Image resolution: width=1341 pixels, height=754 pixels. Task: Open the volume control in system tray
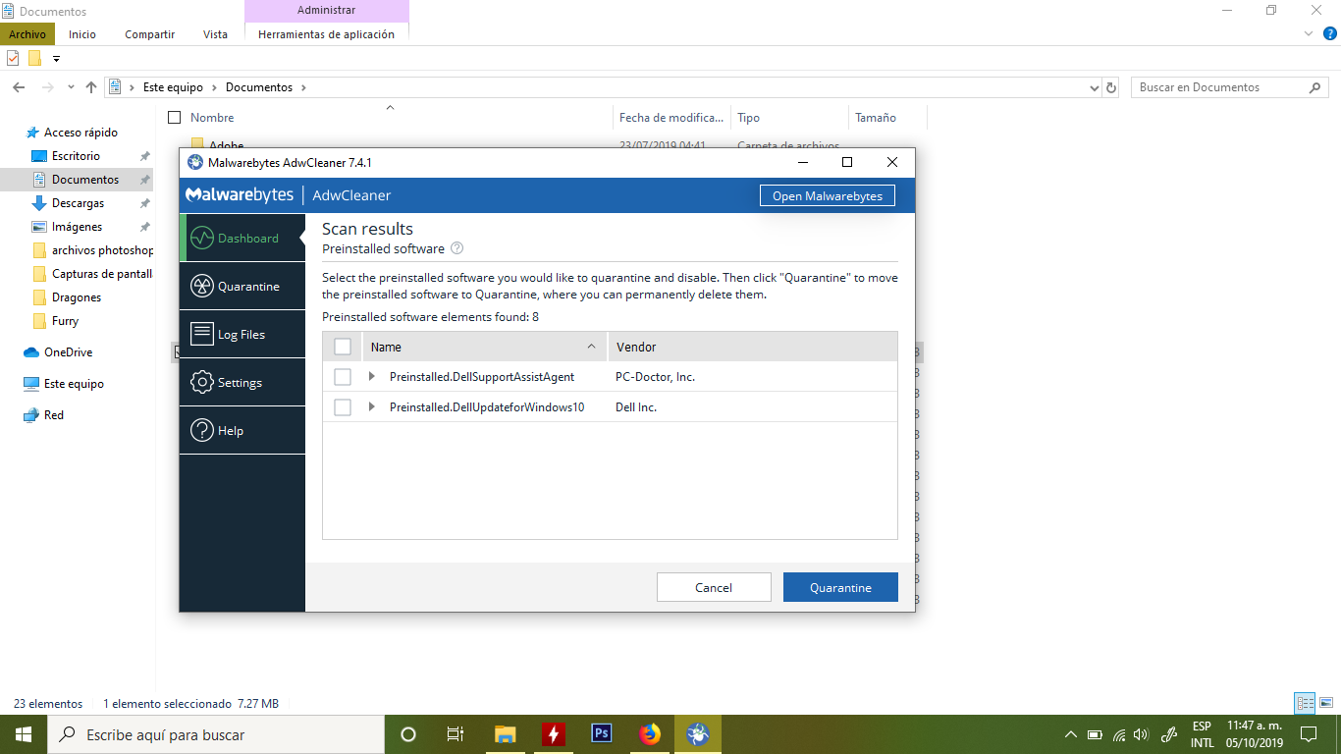coord(1141,734)
